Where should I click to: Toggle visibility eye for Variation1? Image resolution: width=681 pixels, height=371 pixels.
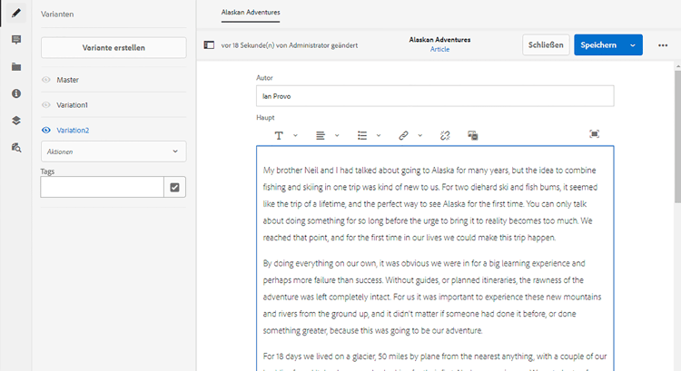coord(46,105)
